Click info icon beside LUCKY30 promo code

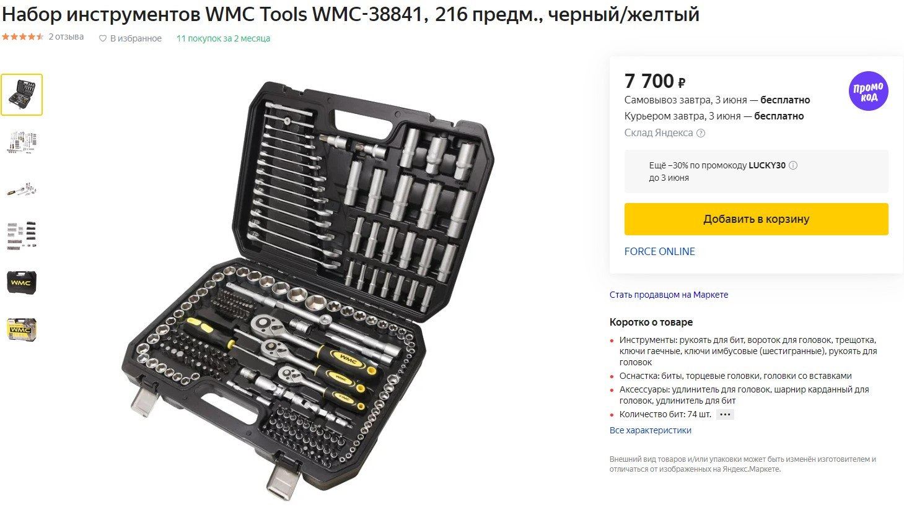(x=793, y=165)
